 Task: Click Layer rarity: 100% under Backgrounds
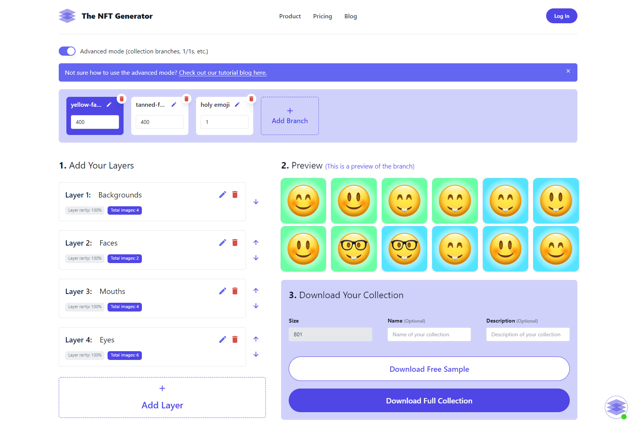(85, 210)
